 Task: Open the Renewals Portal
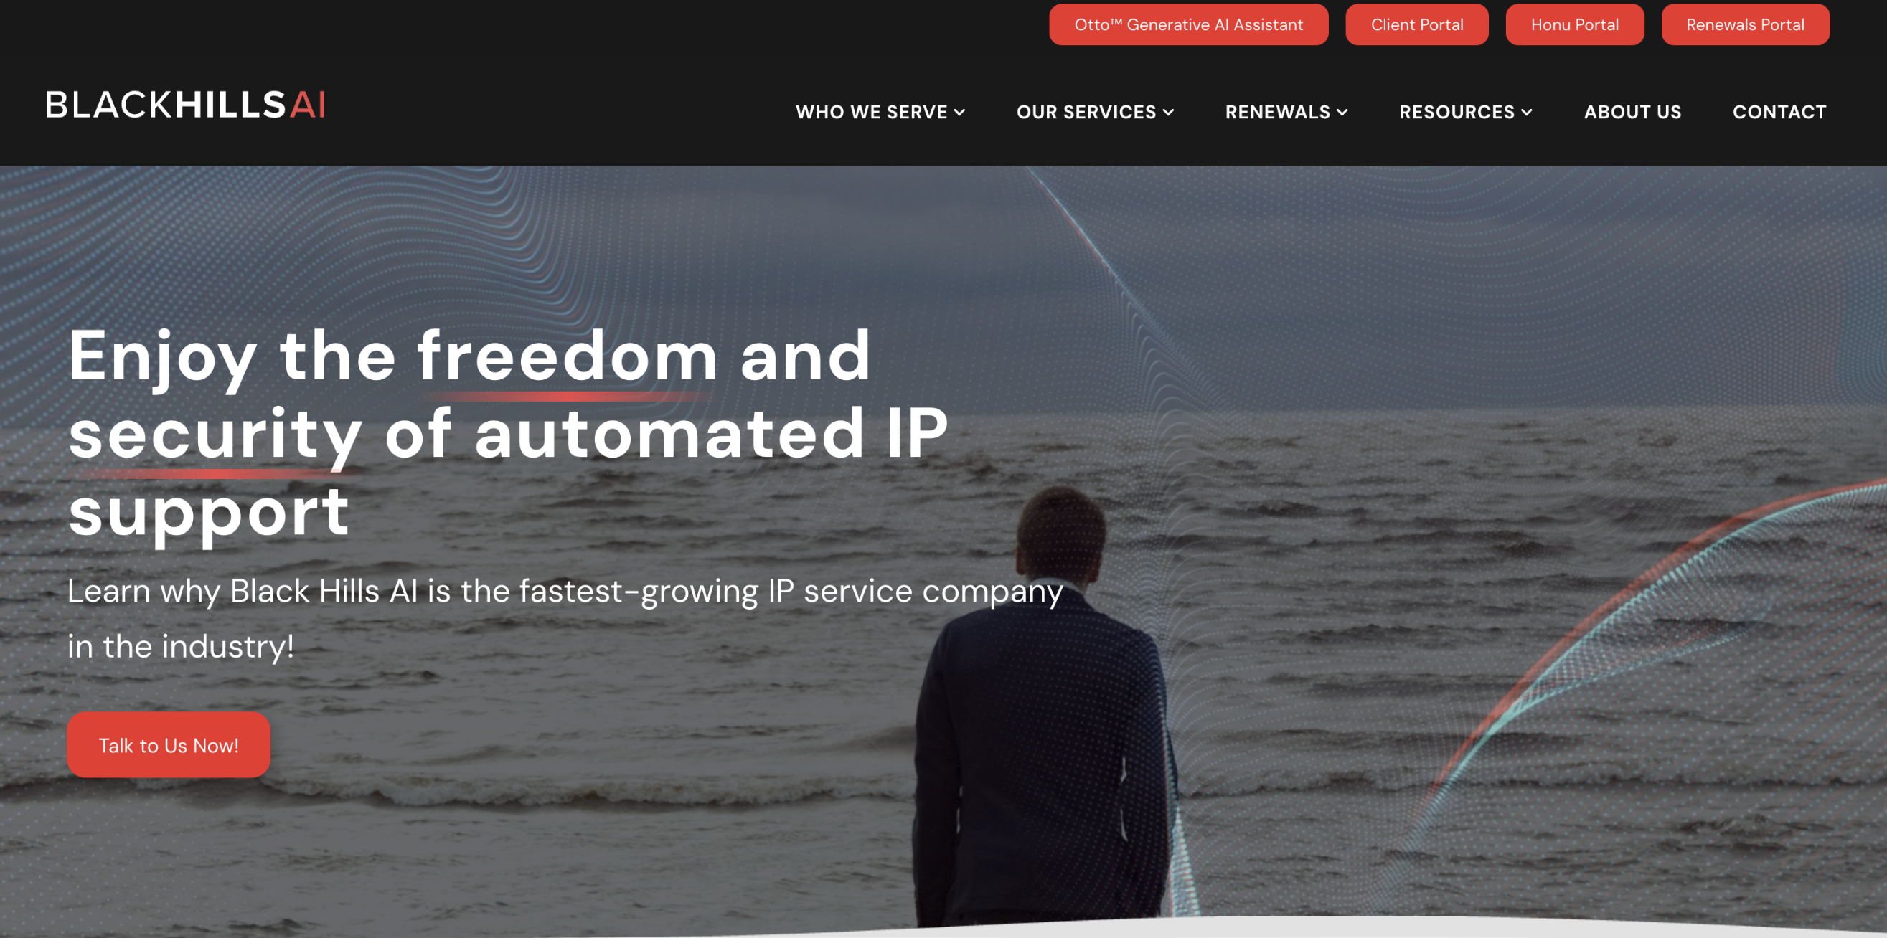pyautogui.click(x=1745, y=25)
